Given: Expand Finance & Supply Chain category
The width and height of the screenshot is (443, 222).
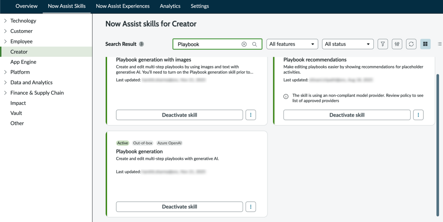Looking at the screenshot, I should point(5,93).
